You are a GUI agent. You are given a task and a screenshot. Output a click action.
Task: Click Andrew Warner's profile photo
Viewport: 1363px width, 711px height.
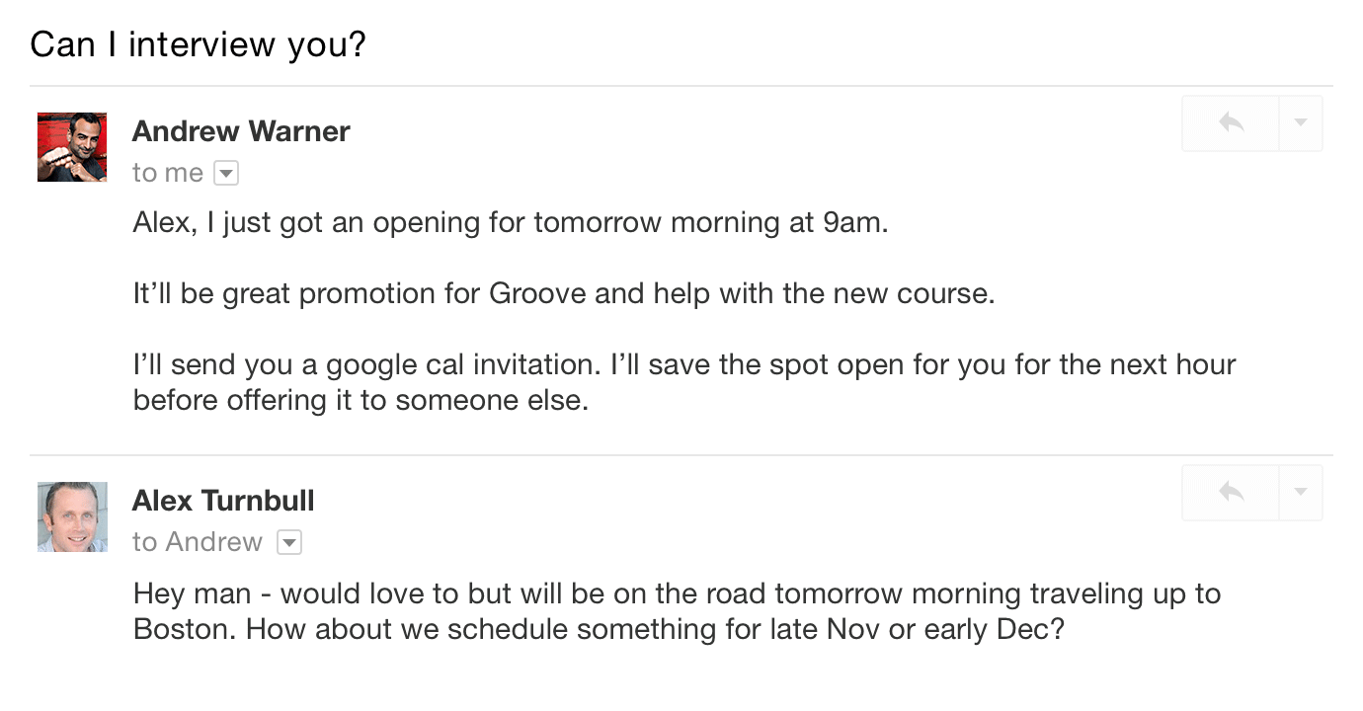(72, 147)
